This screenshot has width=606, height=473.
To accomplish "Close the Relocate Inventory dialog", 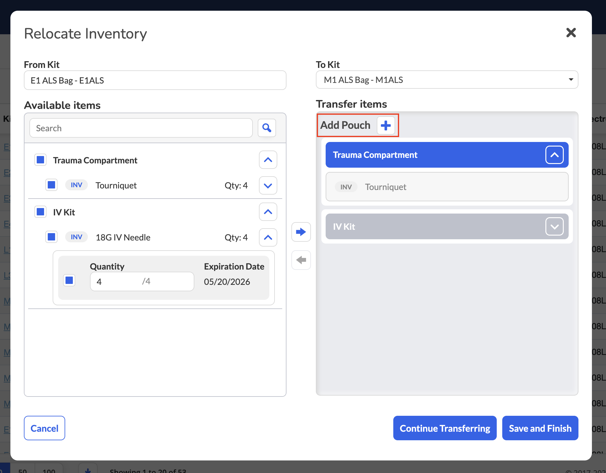I will [571, 32].
